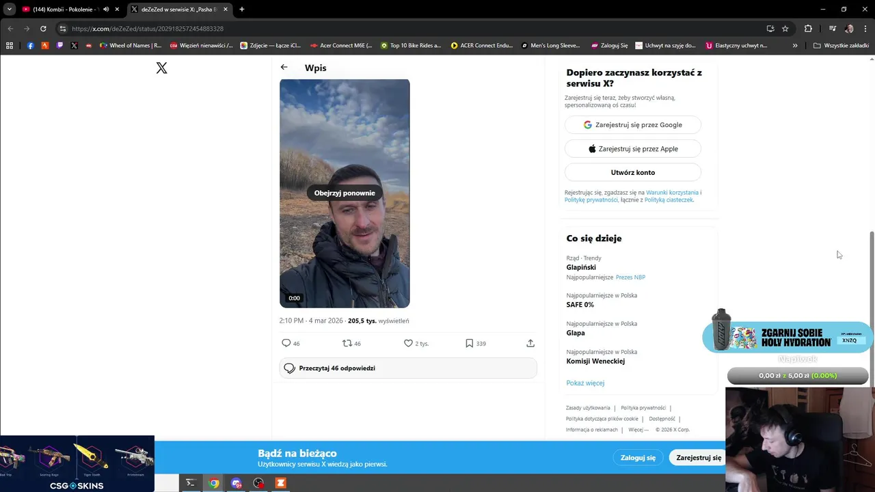Open the SAFE 0% trend
This screenshot has width=875, height=492.
580,305
